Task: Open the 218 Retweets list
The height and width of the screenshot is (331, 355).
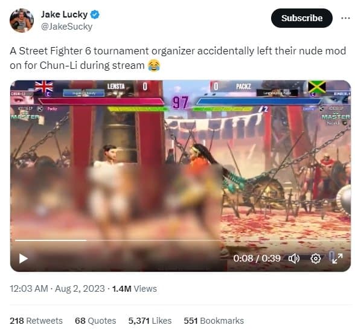Action: point(36,321)
